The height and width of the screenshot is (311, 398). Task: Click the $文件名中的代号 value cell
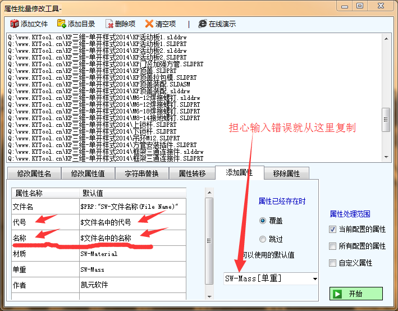132,222
